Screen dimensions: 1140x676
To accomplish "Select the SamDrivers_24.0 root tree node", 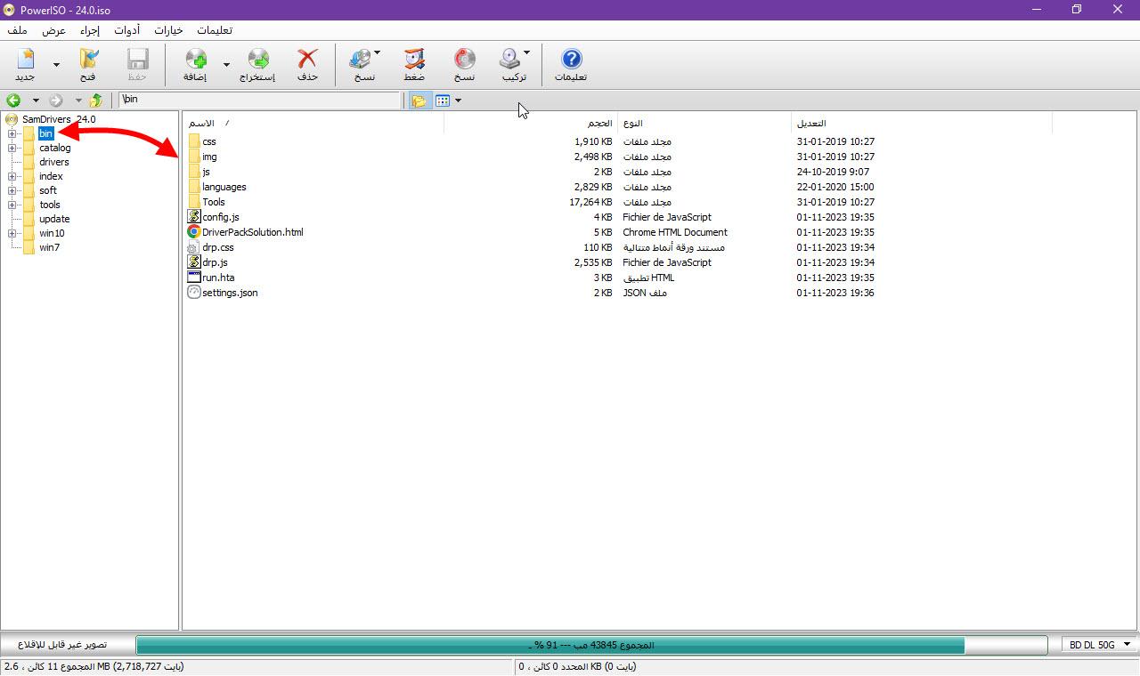I will click(x=59, y=119).
